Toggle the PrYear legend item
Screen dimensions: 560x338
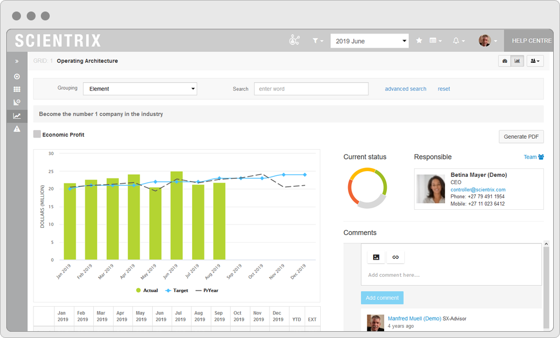coord(207,290)
